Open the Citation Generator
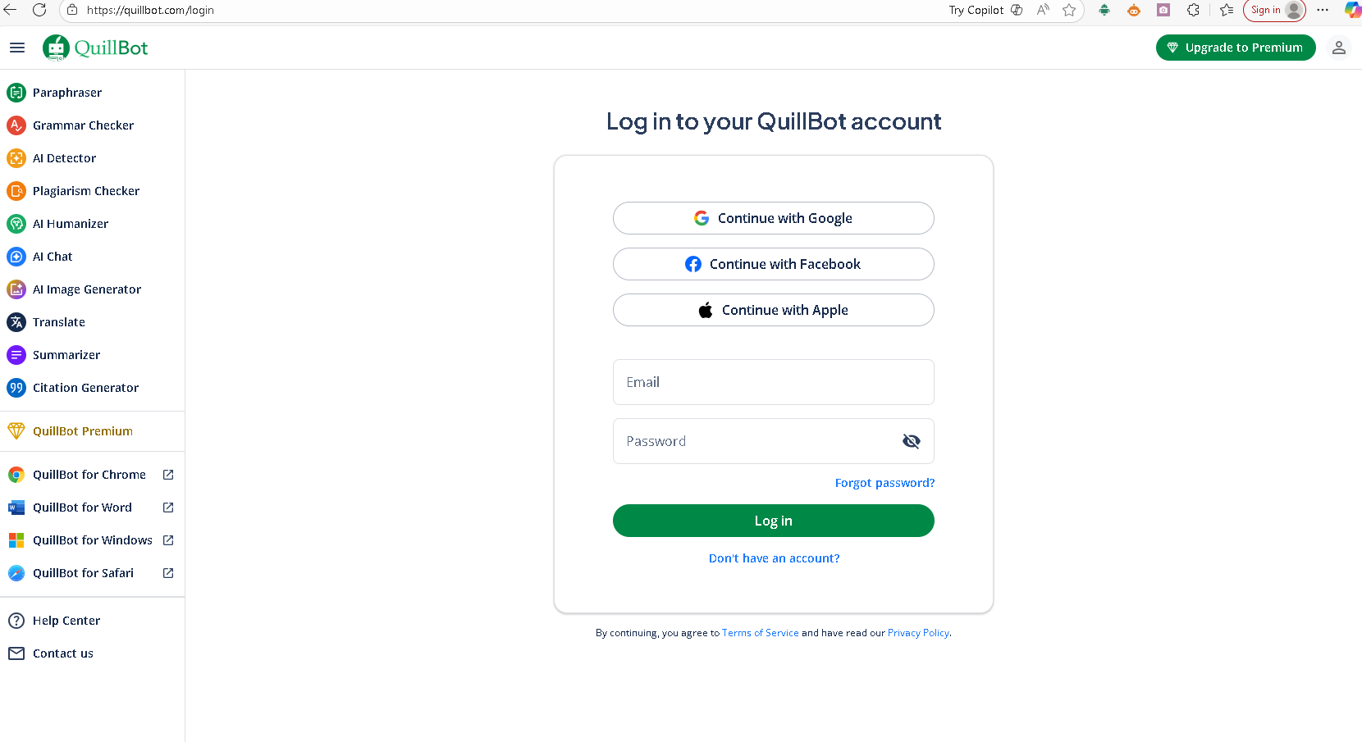Image resolution: width=1362 pixels, height=742 pixels. click(85, 388)
